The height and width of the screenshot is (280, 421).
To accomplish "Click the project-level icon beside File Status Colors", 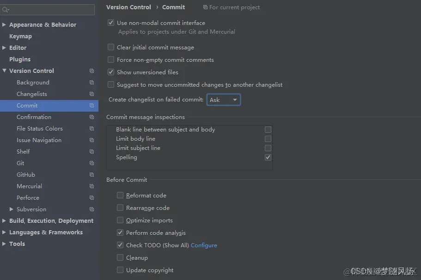I will click(x=92, y=129).
